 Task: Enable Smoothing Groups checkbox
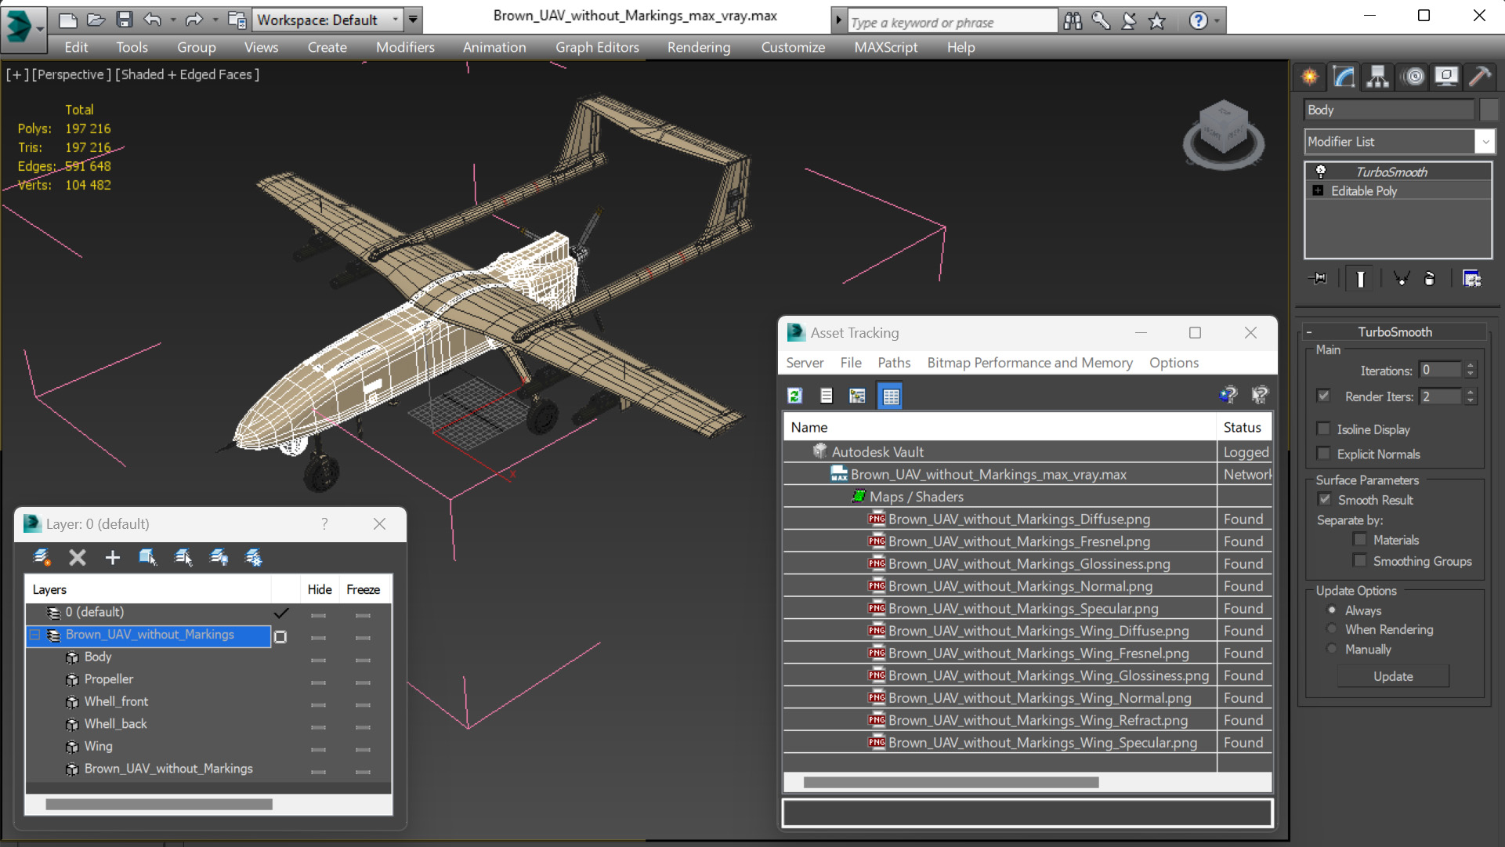[x=1359, y=560]
